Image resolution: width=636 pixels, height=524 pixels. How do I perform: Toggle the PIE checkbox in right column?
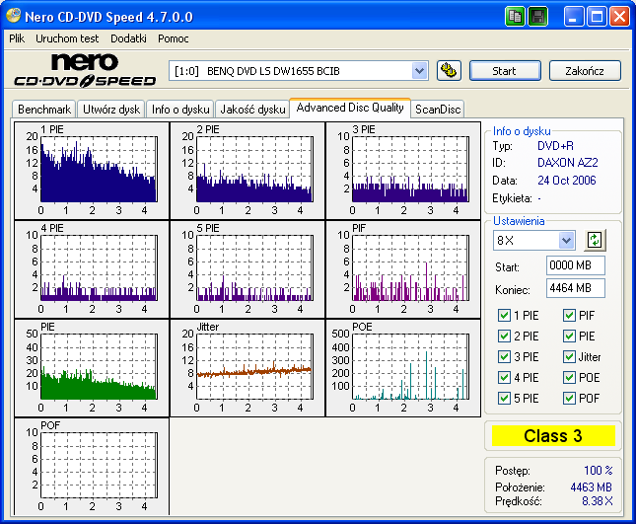[x=569, y=337]
